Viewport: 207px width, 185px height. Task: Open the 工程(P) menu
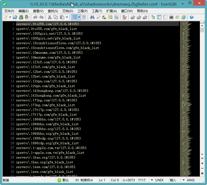[x=82, y=11]
